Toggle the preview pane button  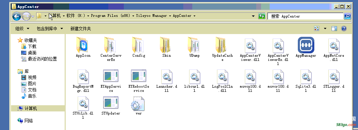tap(334, 29)
